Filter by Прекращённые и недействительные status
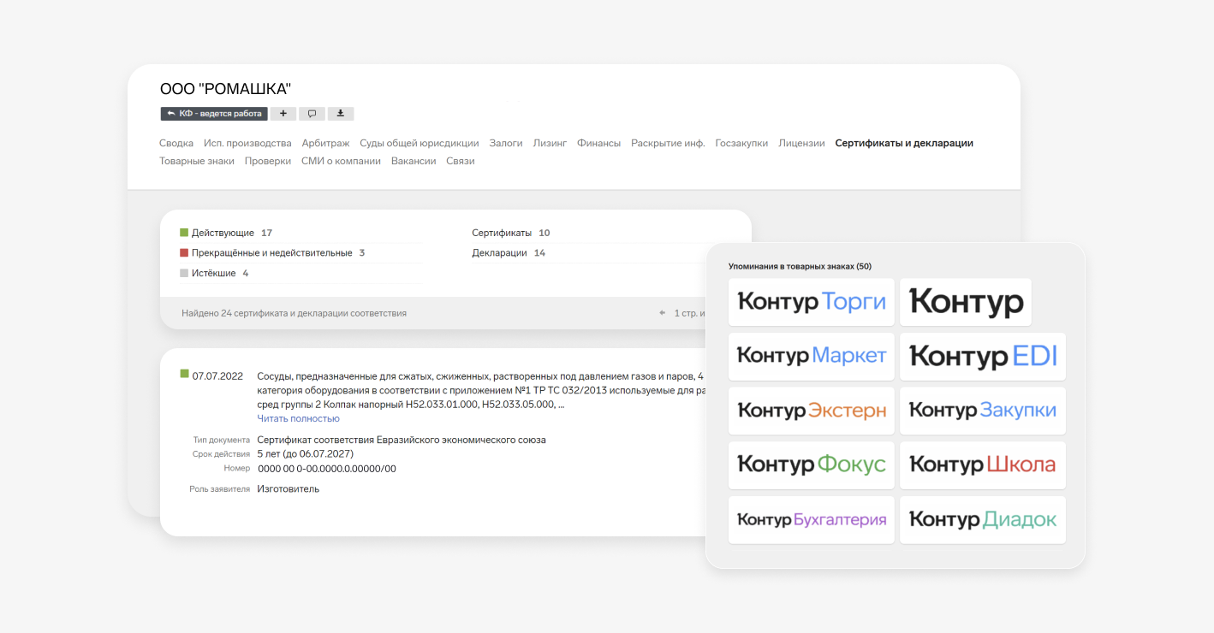 (x=272, y=253)
